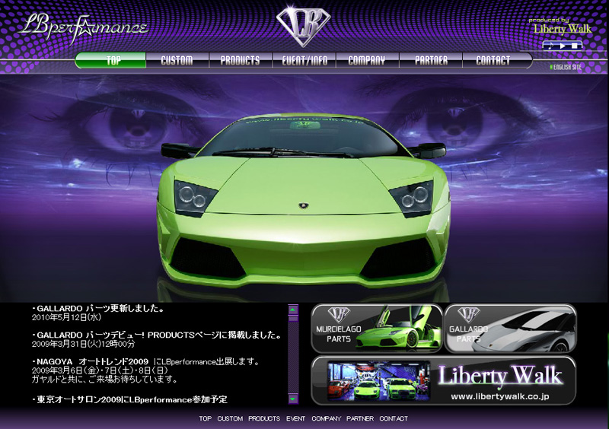
Task: Click the news scrollbar thumb
Action: coord(293,318)
